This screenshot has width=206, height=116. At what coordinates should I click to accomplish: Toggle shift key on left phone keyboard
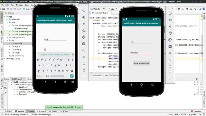tap(39, 71)
